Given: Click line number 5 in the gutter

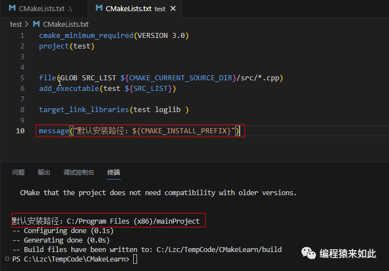Looking at the screenshot, I should click(22, 78).
